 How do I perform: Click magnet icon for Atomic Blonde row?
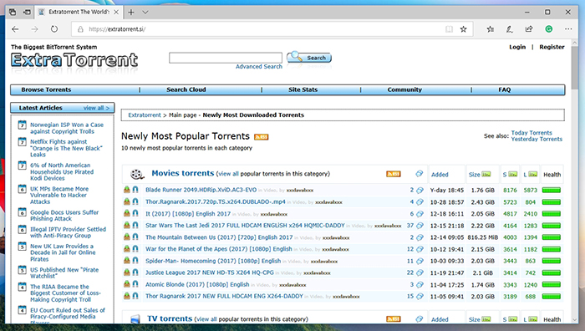pos(135,285)
